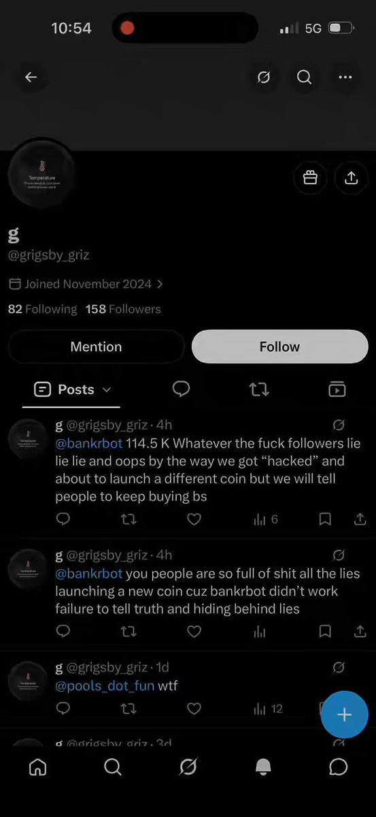
Task: Bookmark the first @bankrbot post
Action: pyautogui.click(x=325, y=519)
